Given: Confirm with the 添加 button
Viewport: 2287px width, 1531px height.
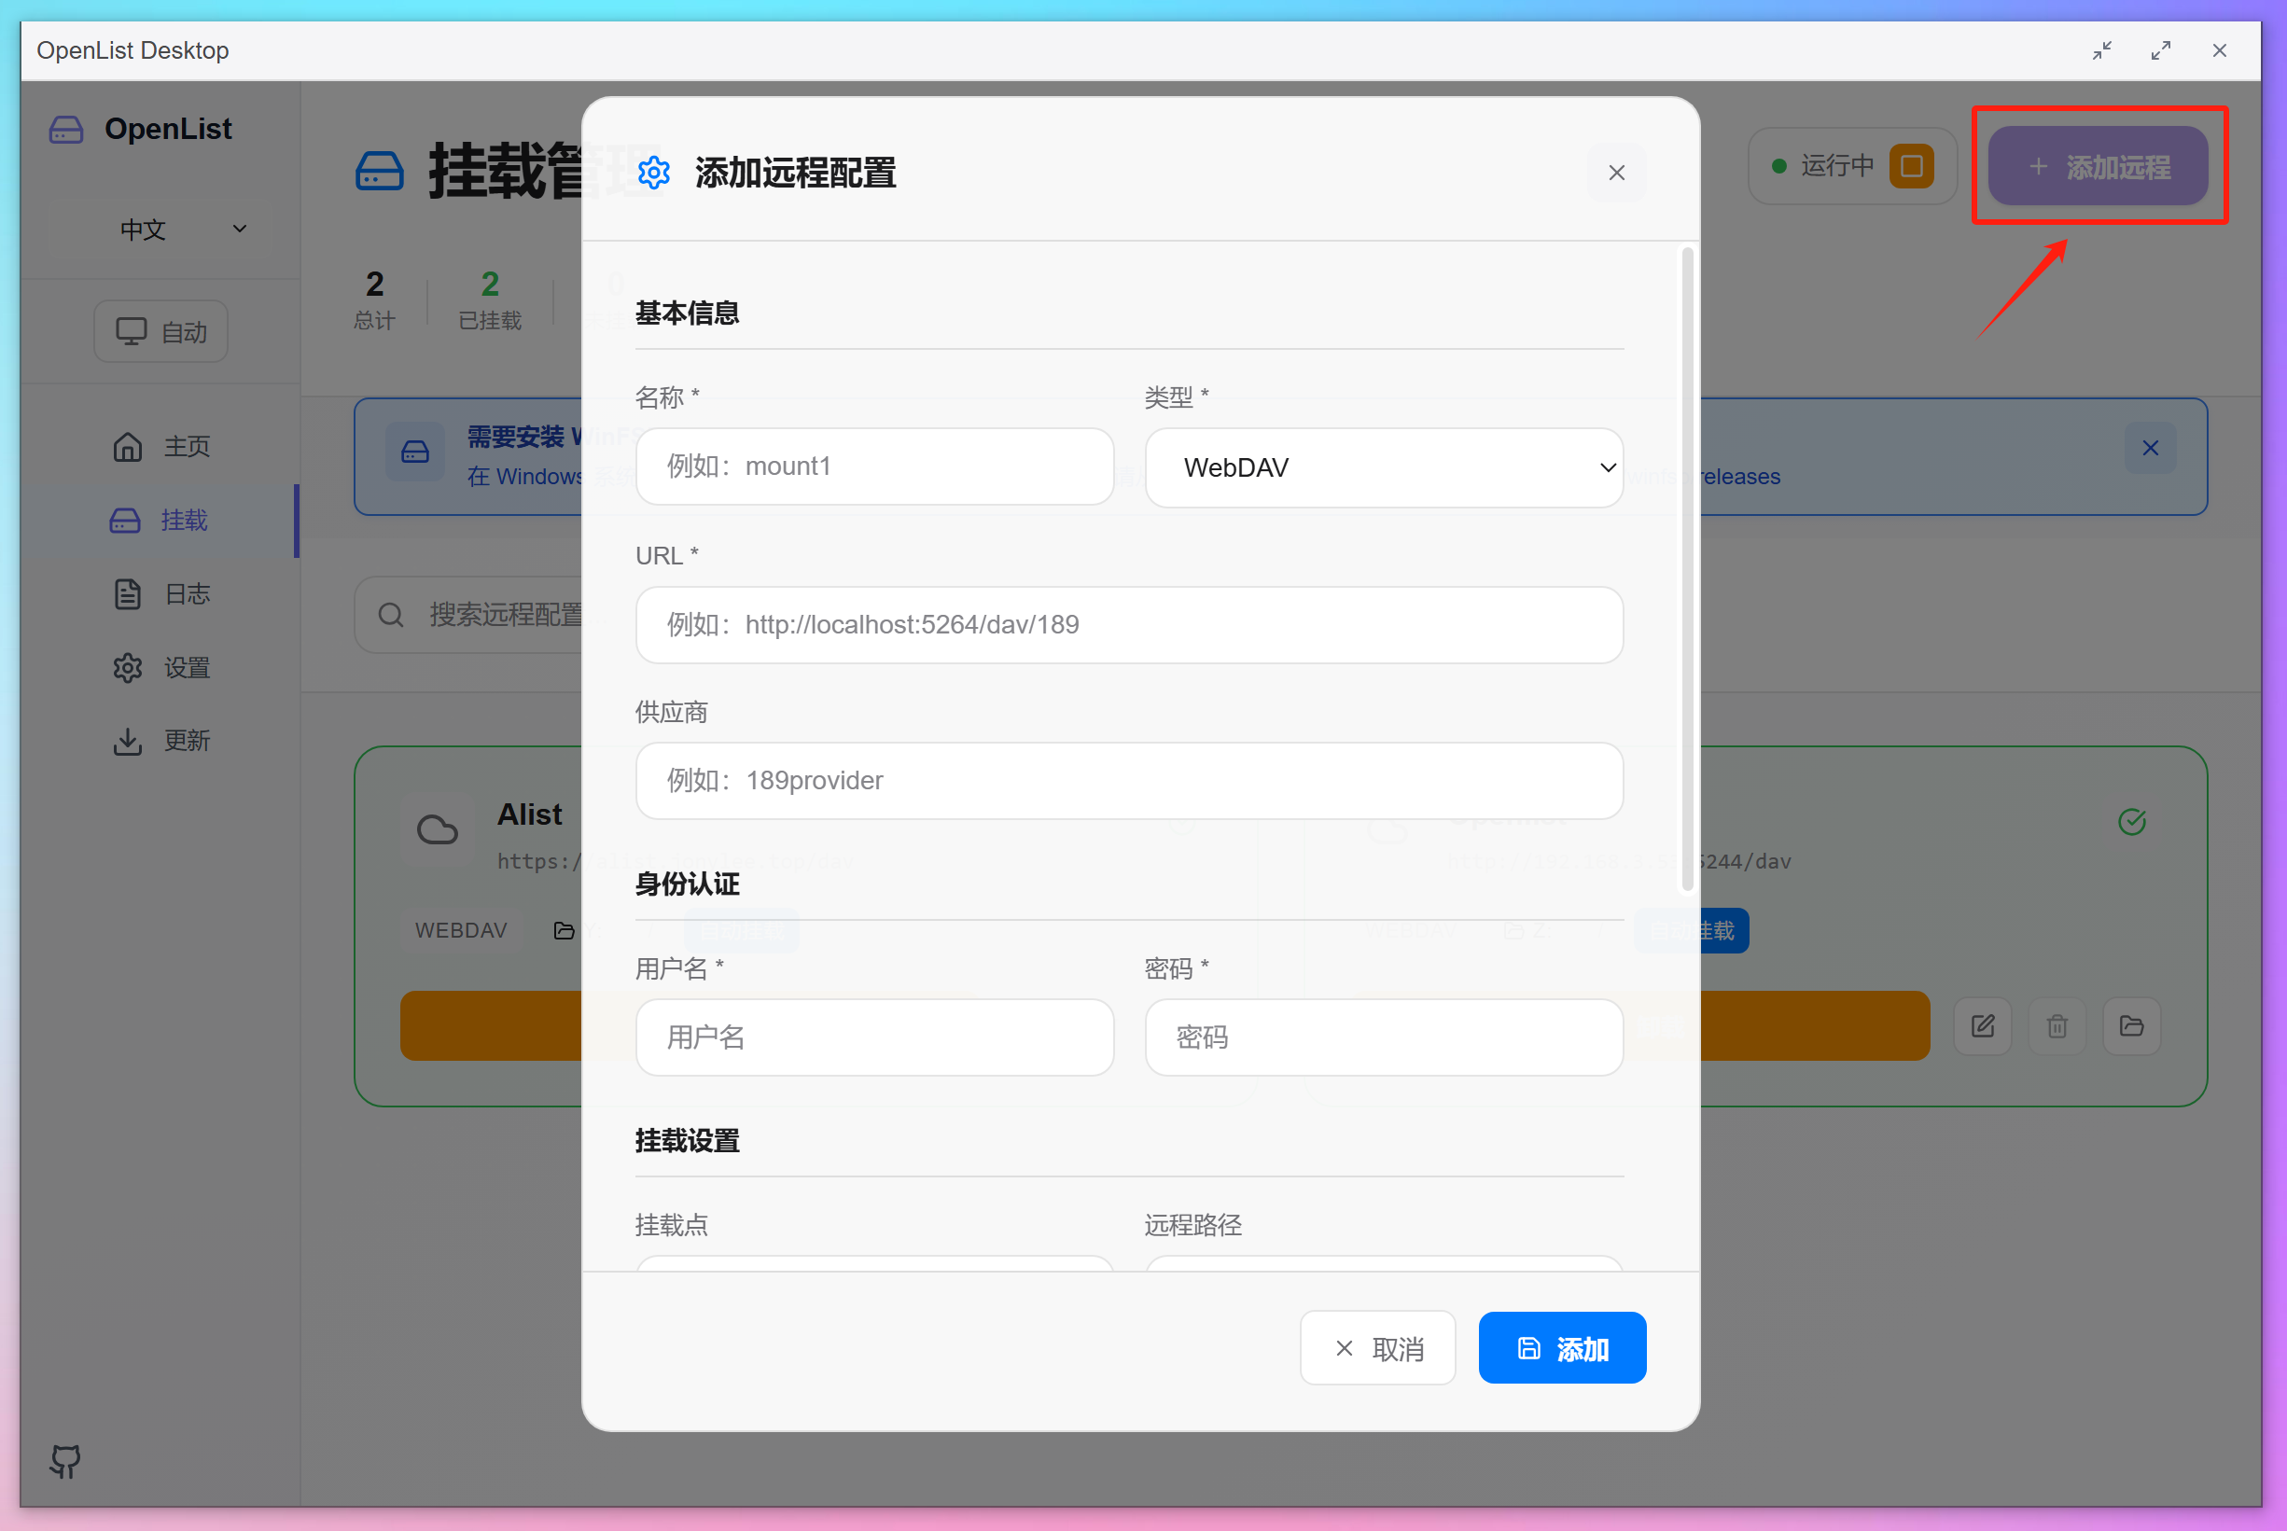Looking at the screenshot, I should click(1560, 1347).
